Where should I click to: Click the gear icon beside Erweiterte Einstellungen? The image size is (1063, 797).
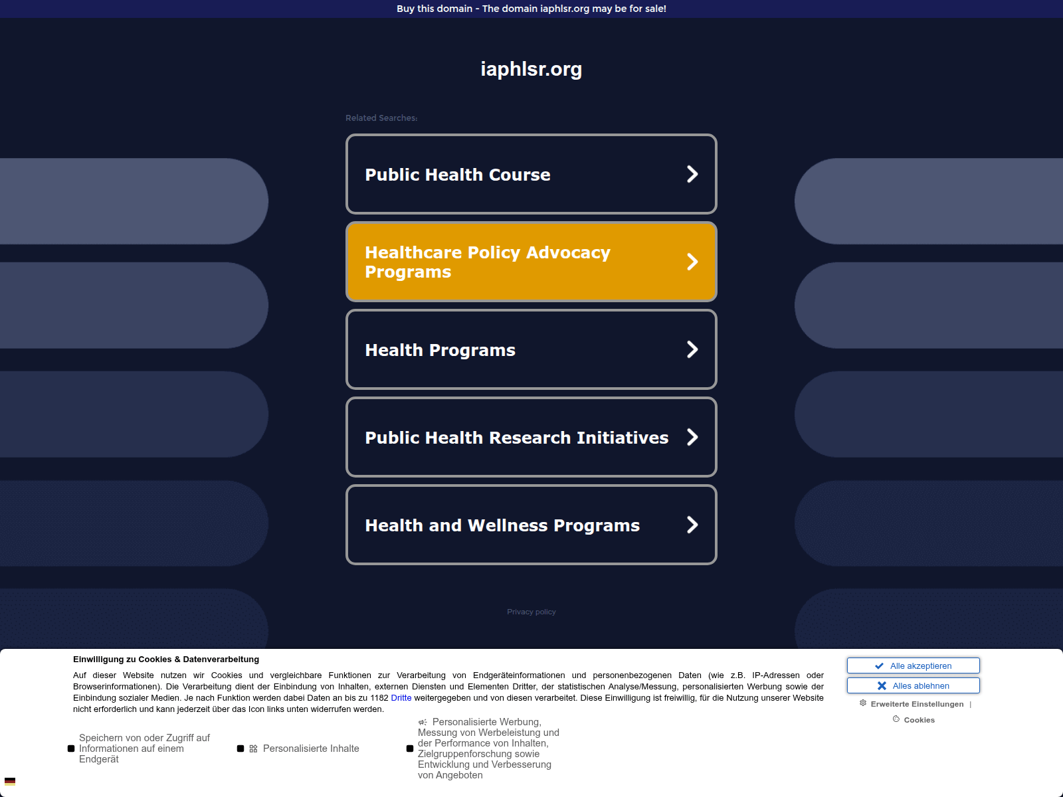(x=863, y=703)
